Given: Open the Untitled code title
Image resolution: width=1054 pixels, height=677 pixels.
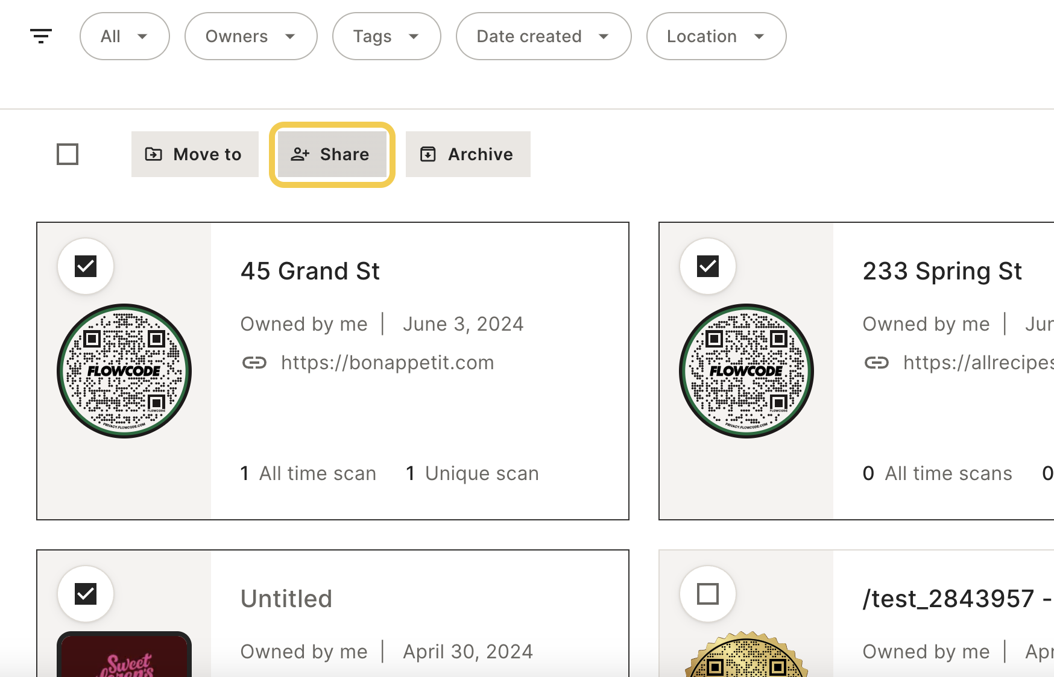Looking at the screenshot, I should [286, 599].
